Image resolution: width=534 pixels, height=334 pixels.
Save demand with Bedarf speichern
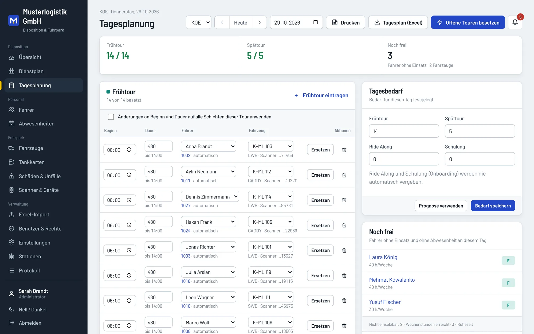tap(493, 206)
